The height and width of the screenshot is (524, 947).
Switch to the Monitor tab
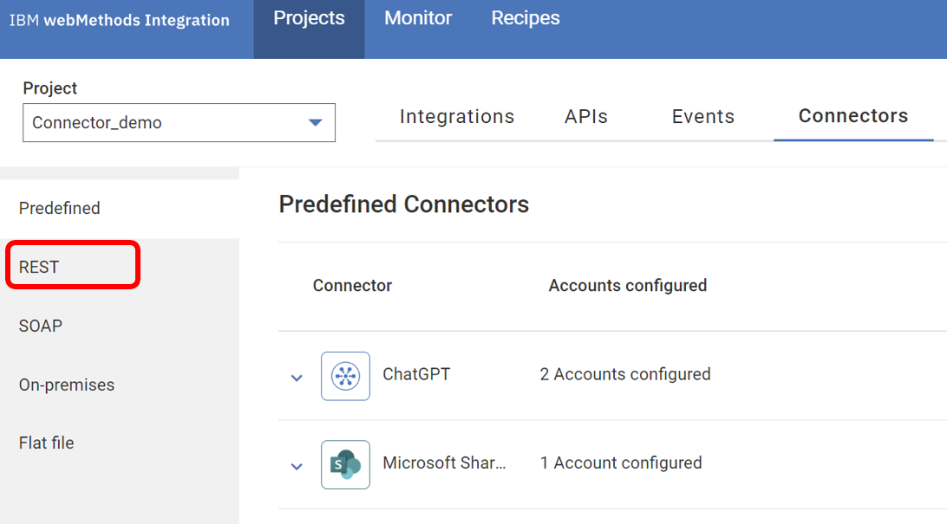pos(418,18)
